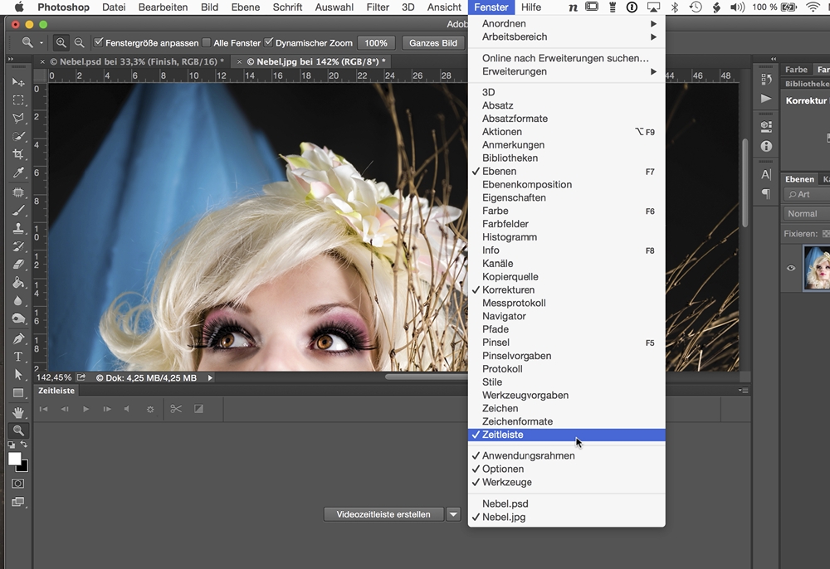Click the zoom-out magnifier icon
Image resolution: width=830 pixels, height=569 pixels.
[x=80, y=42]
